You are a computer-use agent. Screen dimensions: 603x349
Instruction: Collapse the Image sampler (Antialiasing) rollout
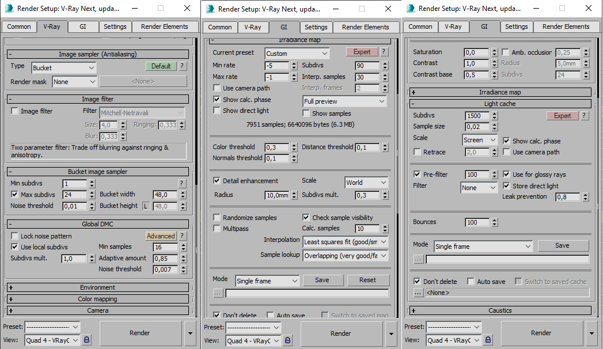(x=98, y=54)
